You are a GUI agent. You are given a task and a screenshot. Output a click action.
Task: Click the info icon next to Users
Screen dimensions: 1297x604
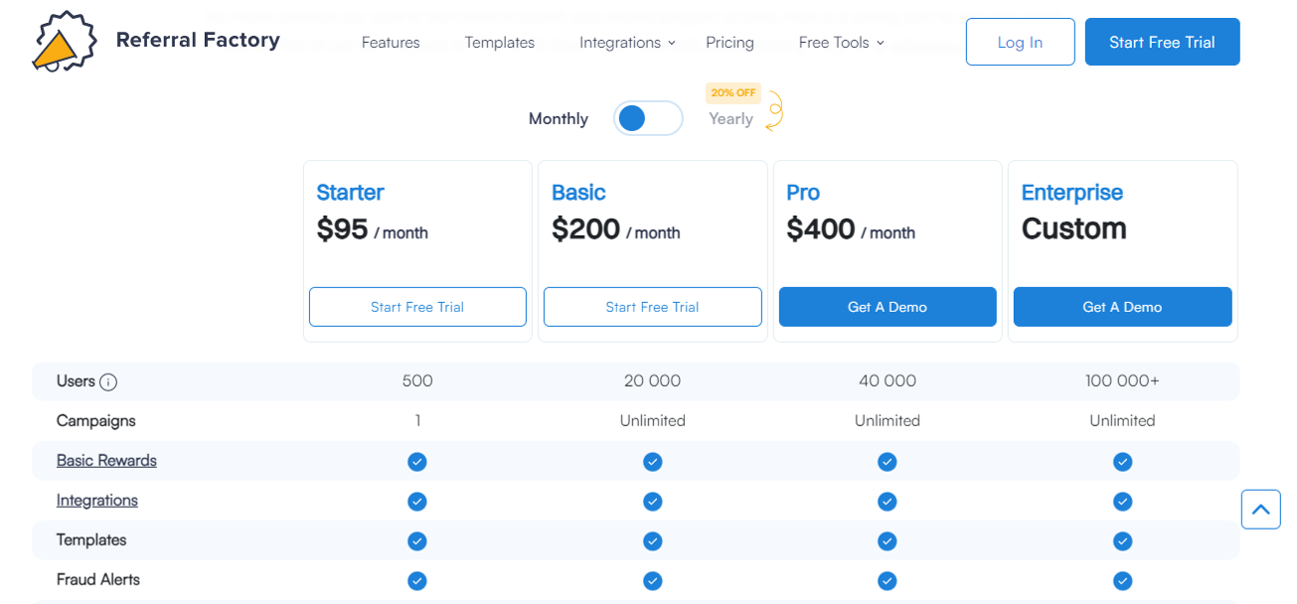tap(108, 381)
